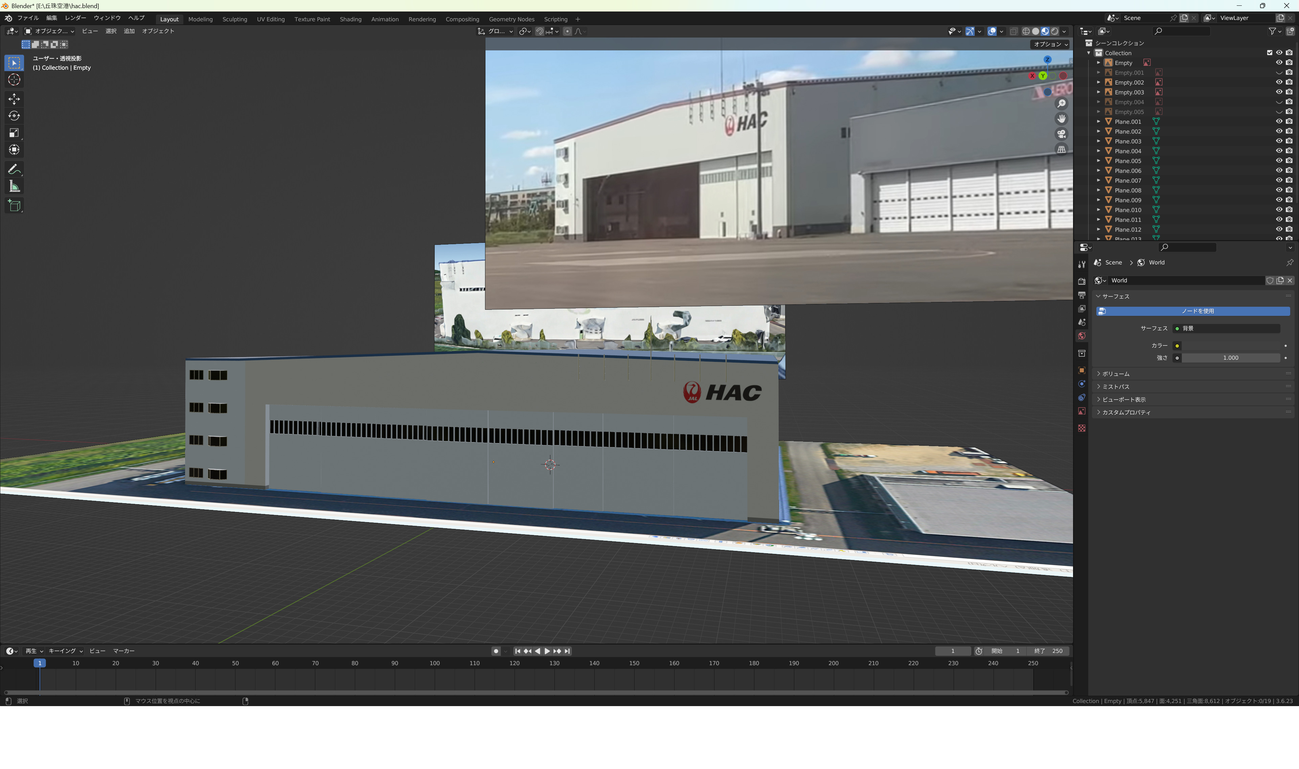Screen dimensions: 1299x769
Task: Open the viewport 追加 menu
Action: (129, 31)
